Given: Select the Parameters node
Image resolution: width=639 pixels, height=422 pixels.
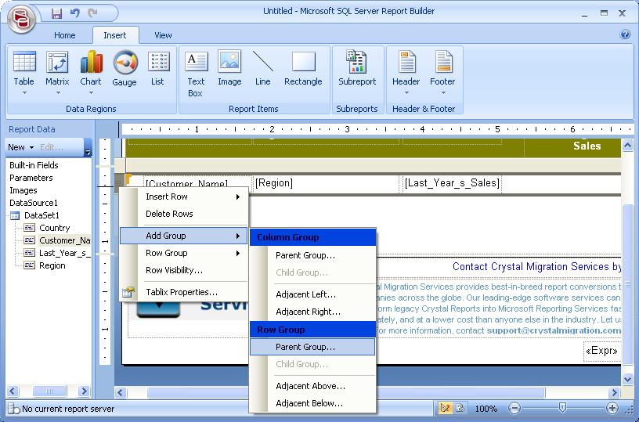Looking at the screenshot, I should coord(31,178).
